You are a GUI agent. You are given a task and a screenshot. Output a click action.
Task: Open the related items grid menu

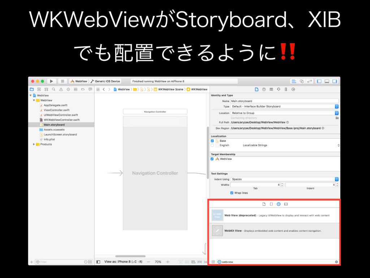point(98,89)
